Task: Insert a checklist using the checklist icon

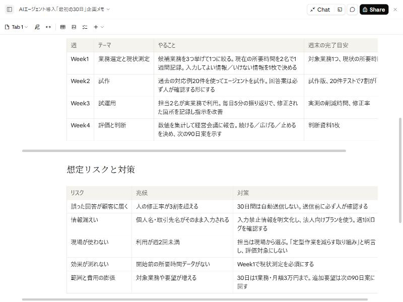Action: click(x=85, y=27)
